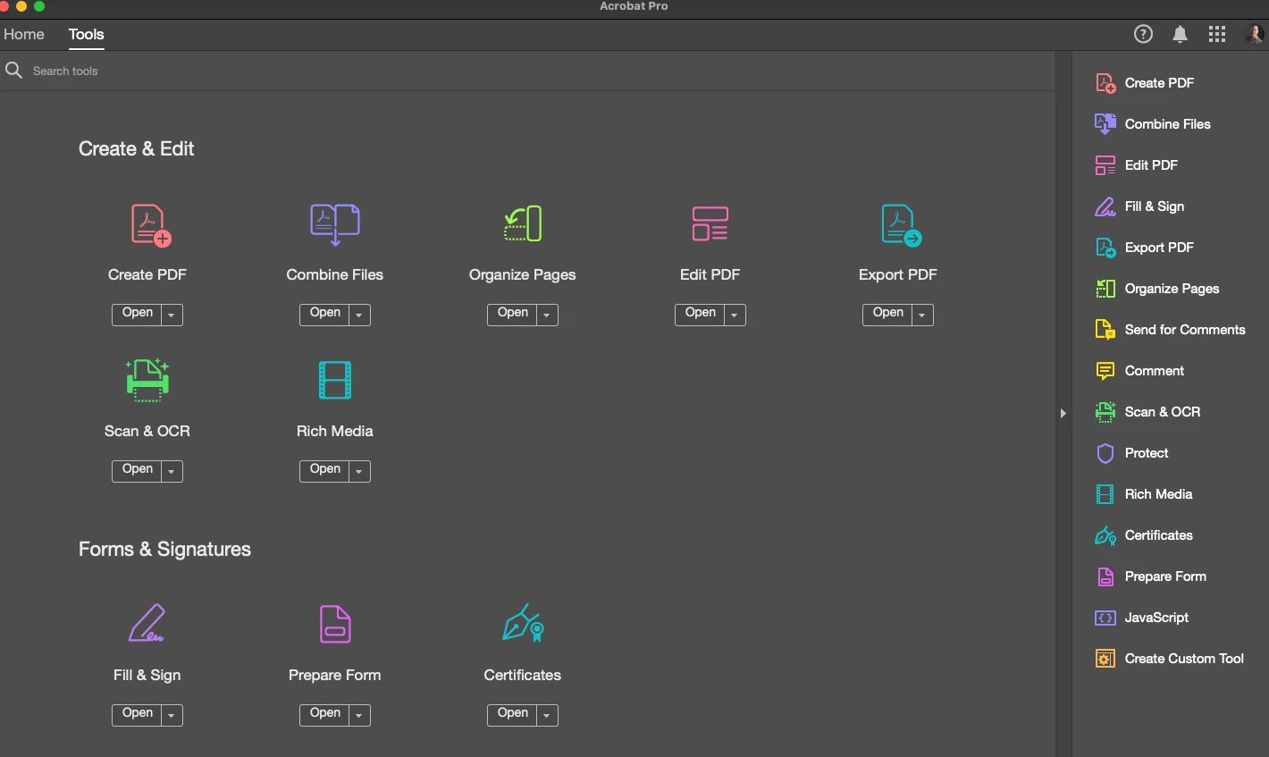This screenshot has height=757, width=1269.
Task: Expand the dropdown arrow beside Create PDF Open
Action: [x=172, y=315]
